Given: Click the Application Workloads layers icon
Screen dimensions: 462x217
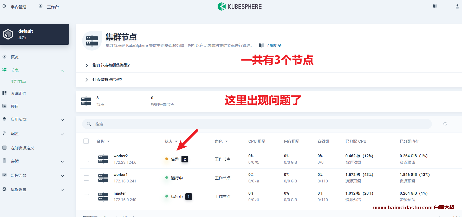Looking at the screenshot, I should [x=4, y=119].
